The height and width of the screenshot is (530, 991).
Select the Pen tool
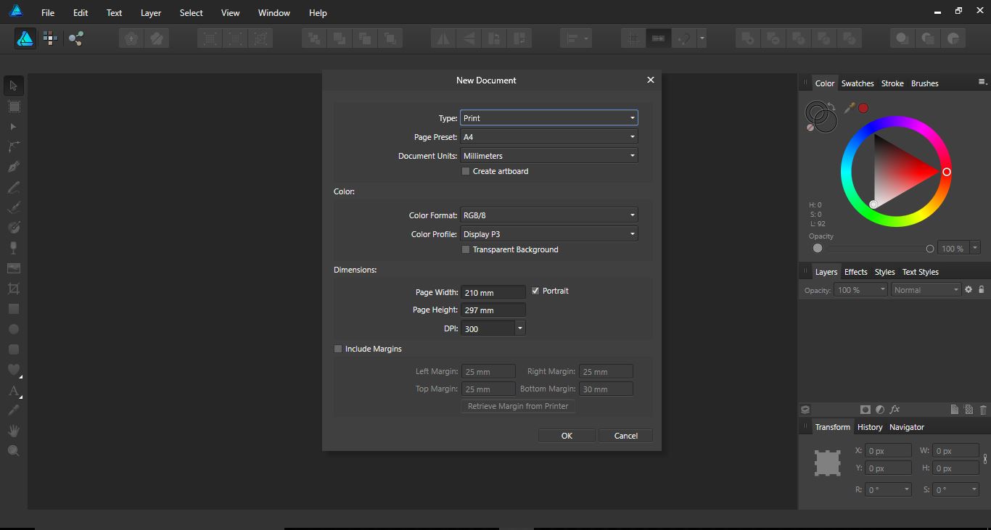click(13, 166)
